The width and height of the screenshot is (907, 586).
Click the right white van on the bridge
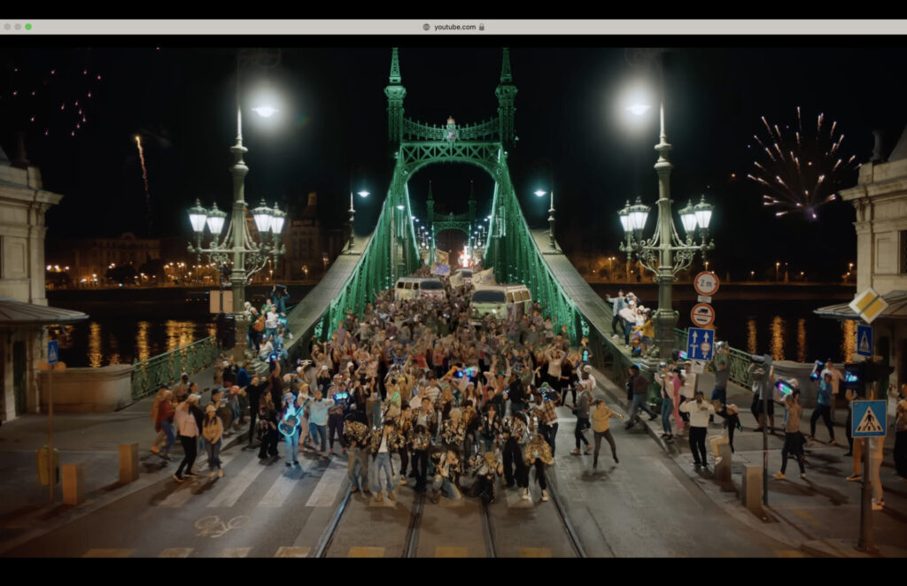click(x=501, y=301)
